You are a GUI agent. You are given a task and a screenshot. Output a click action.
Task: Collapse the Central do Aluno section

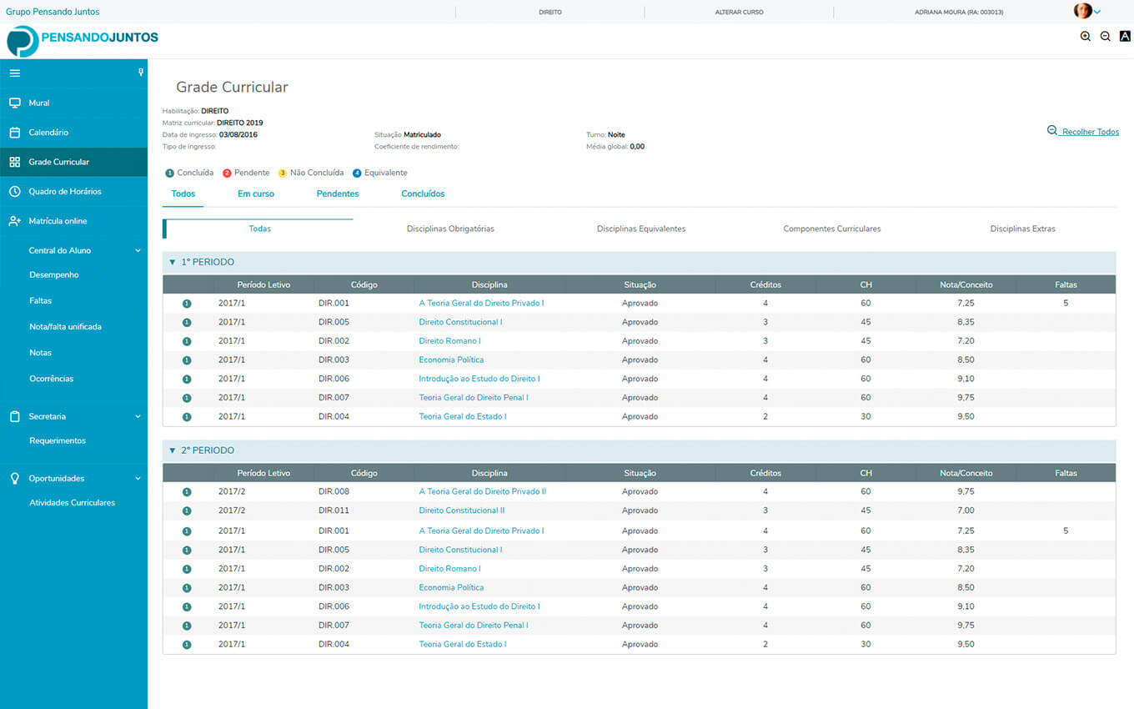click(138, 250)
